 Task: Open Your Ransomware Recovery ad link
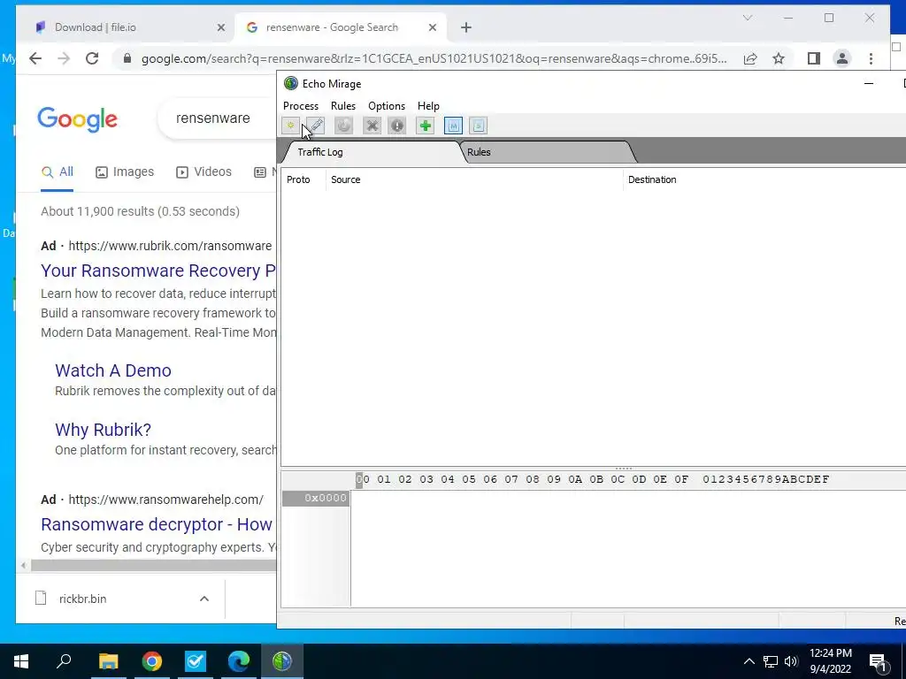pos(157,271)
